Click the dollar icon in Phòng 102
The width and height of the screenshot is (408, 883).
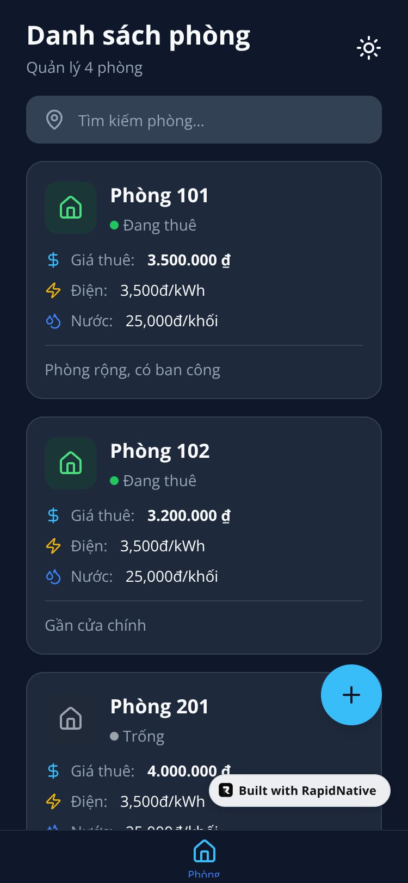[53, 515]
